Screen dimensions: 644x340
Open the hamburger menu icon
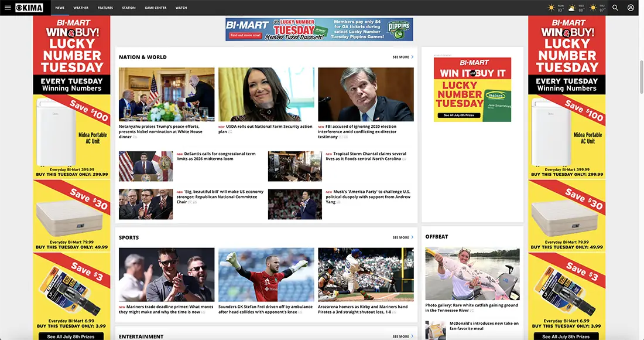[8, 8]
